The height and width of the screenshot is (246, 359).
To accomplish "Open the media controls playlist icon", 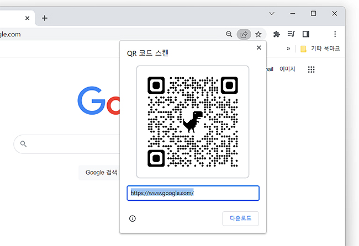I will pyautogui.click(x=291, y=34).
